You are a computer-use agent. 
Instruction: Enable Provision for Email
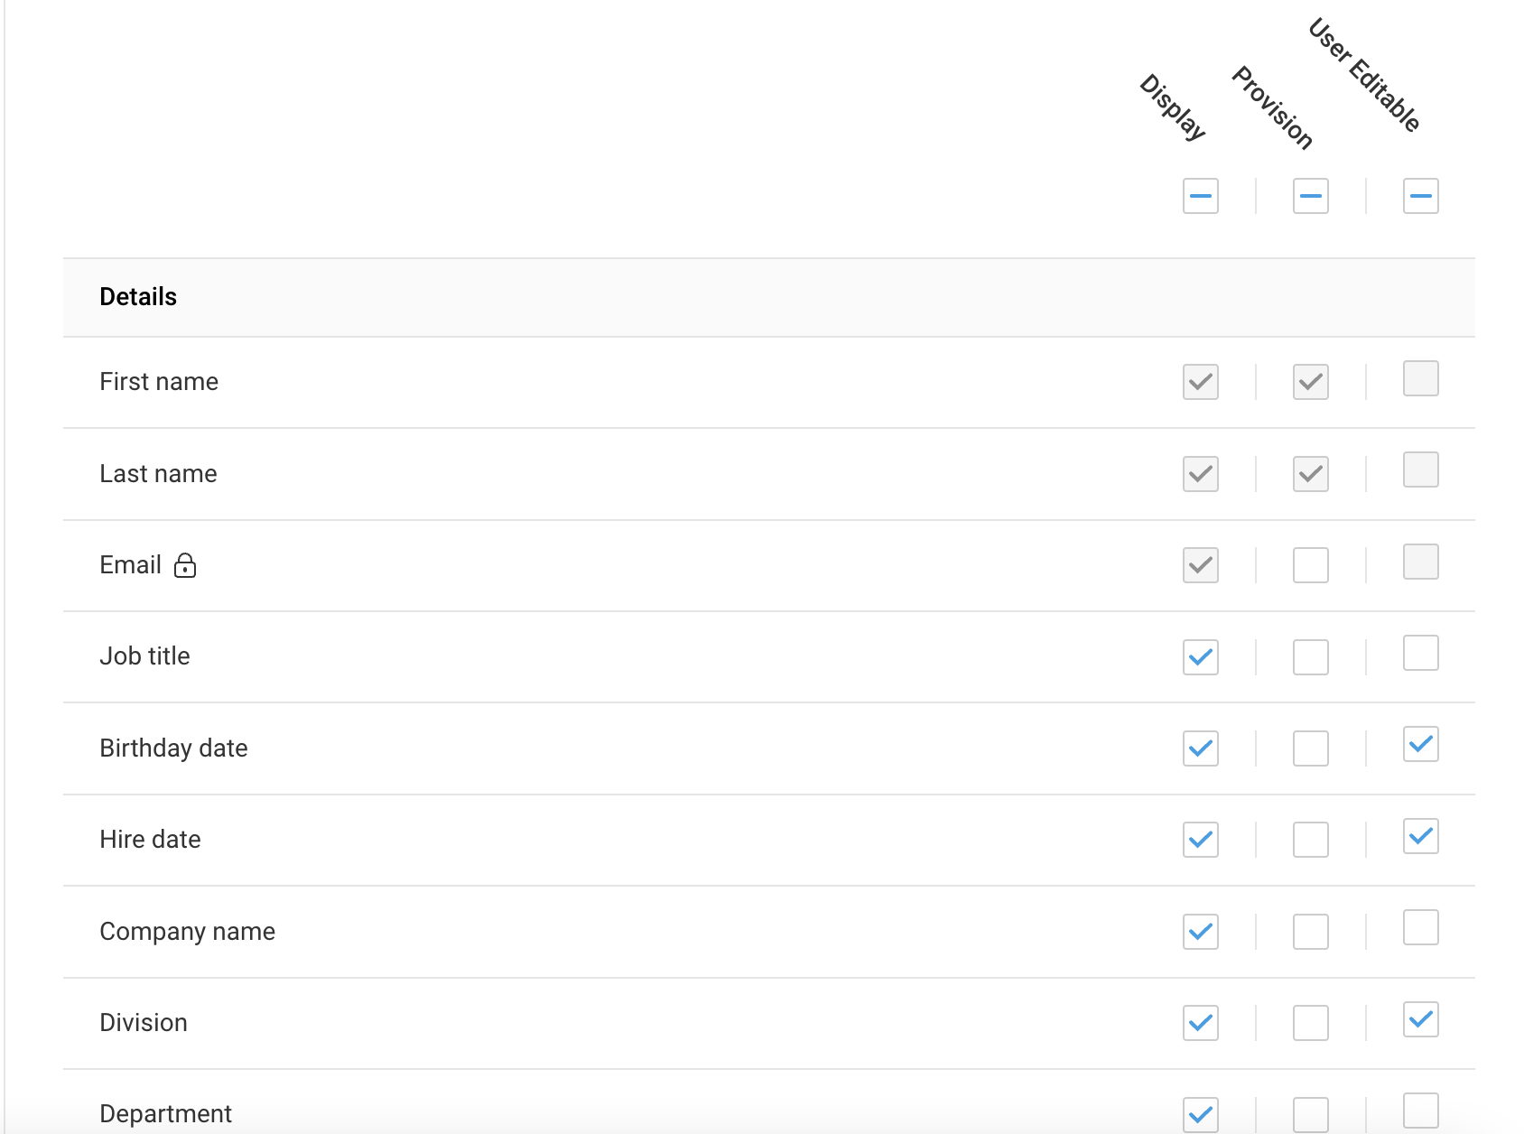click(x=1310, y=566)
